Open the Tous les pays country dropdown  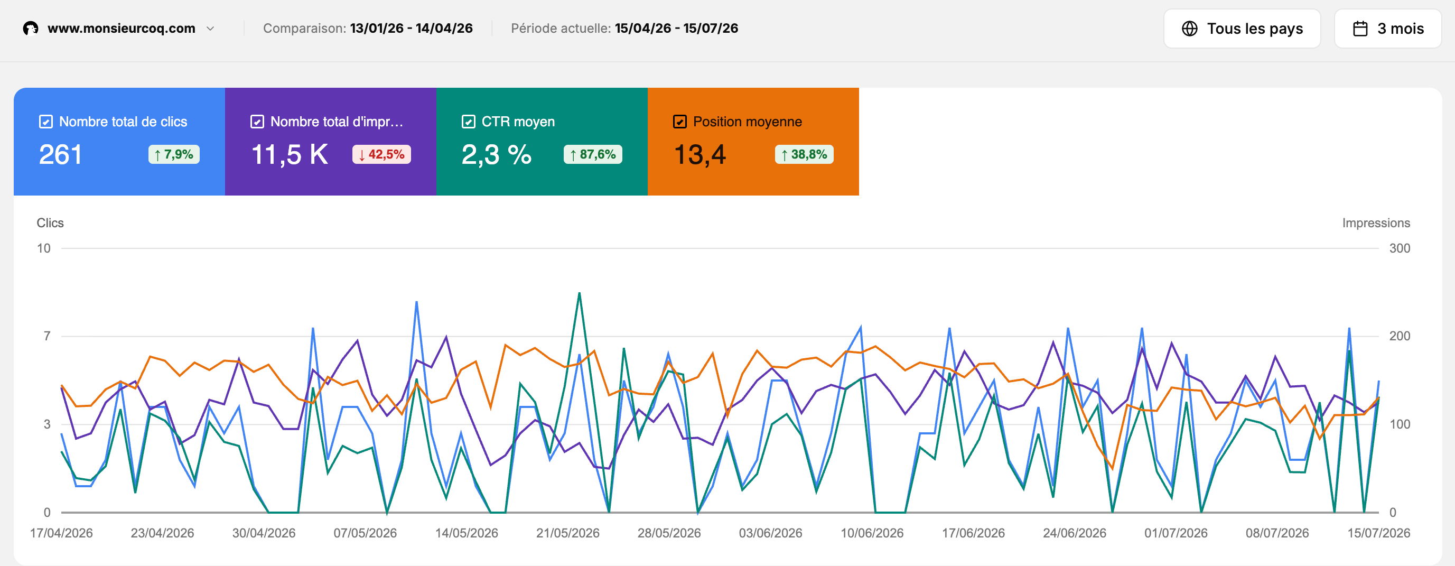[1242, 29]
